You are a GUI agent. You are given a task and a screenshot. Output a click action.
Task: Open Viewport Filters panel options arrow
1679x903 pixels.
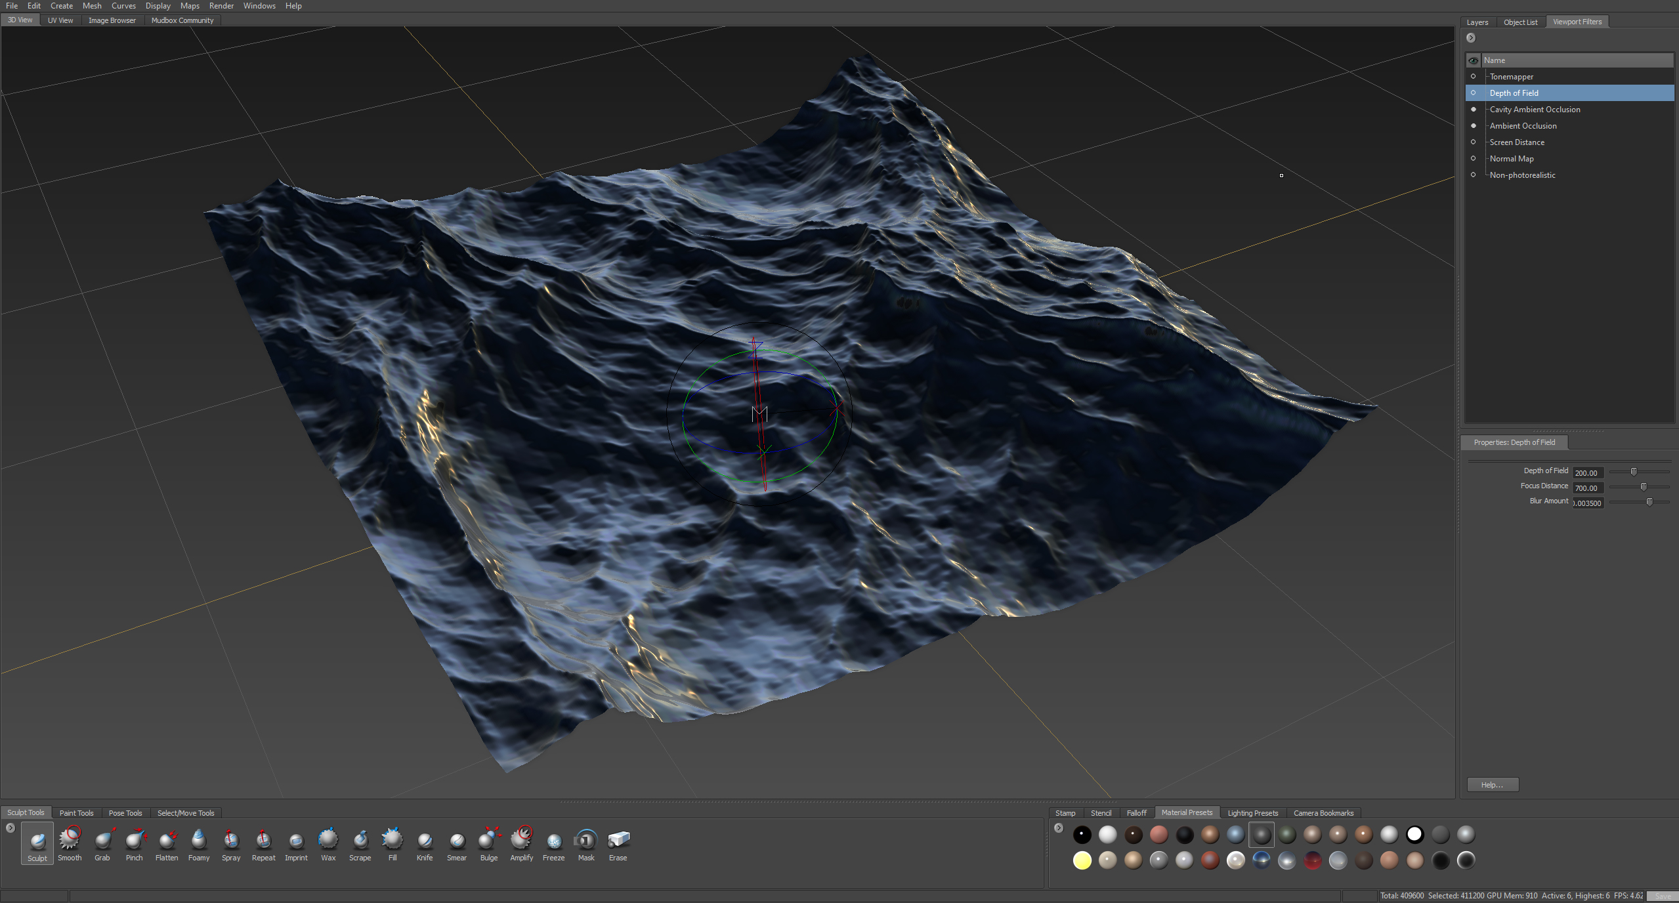coord(1471,38)
